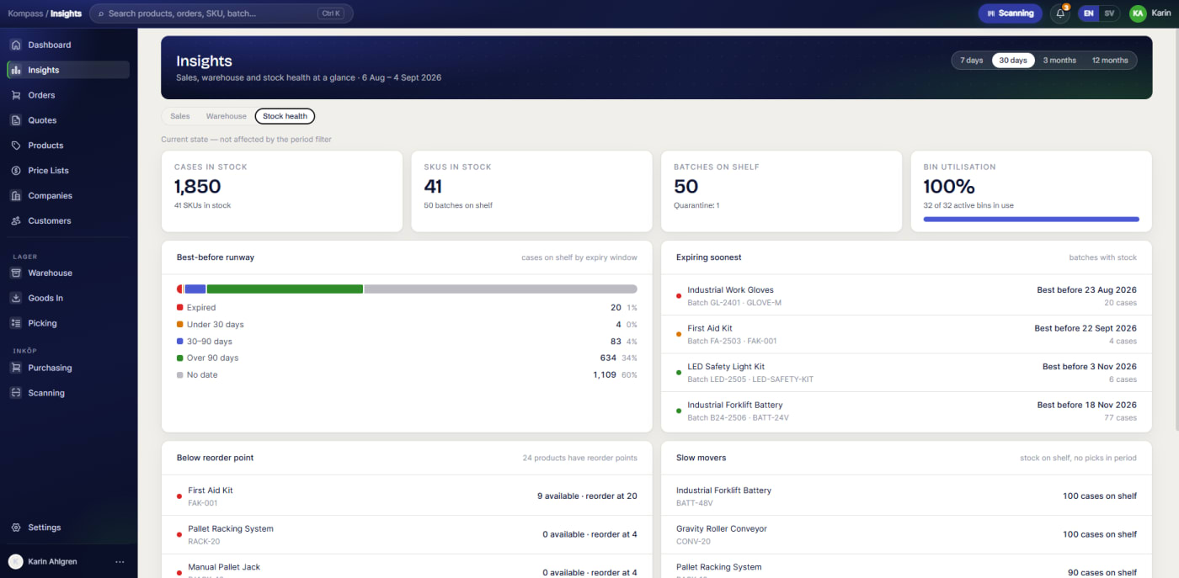The width and height of the screenshot is (1179, 578).
Task: Select the 7 days period
Action: click(x=972, y=61)
